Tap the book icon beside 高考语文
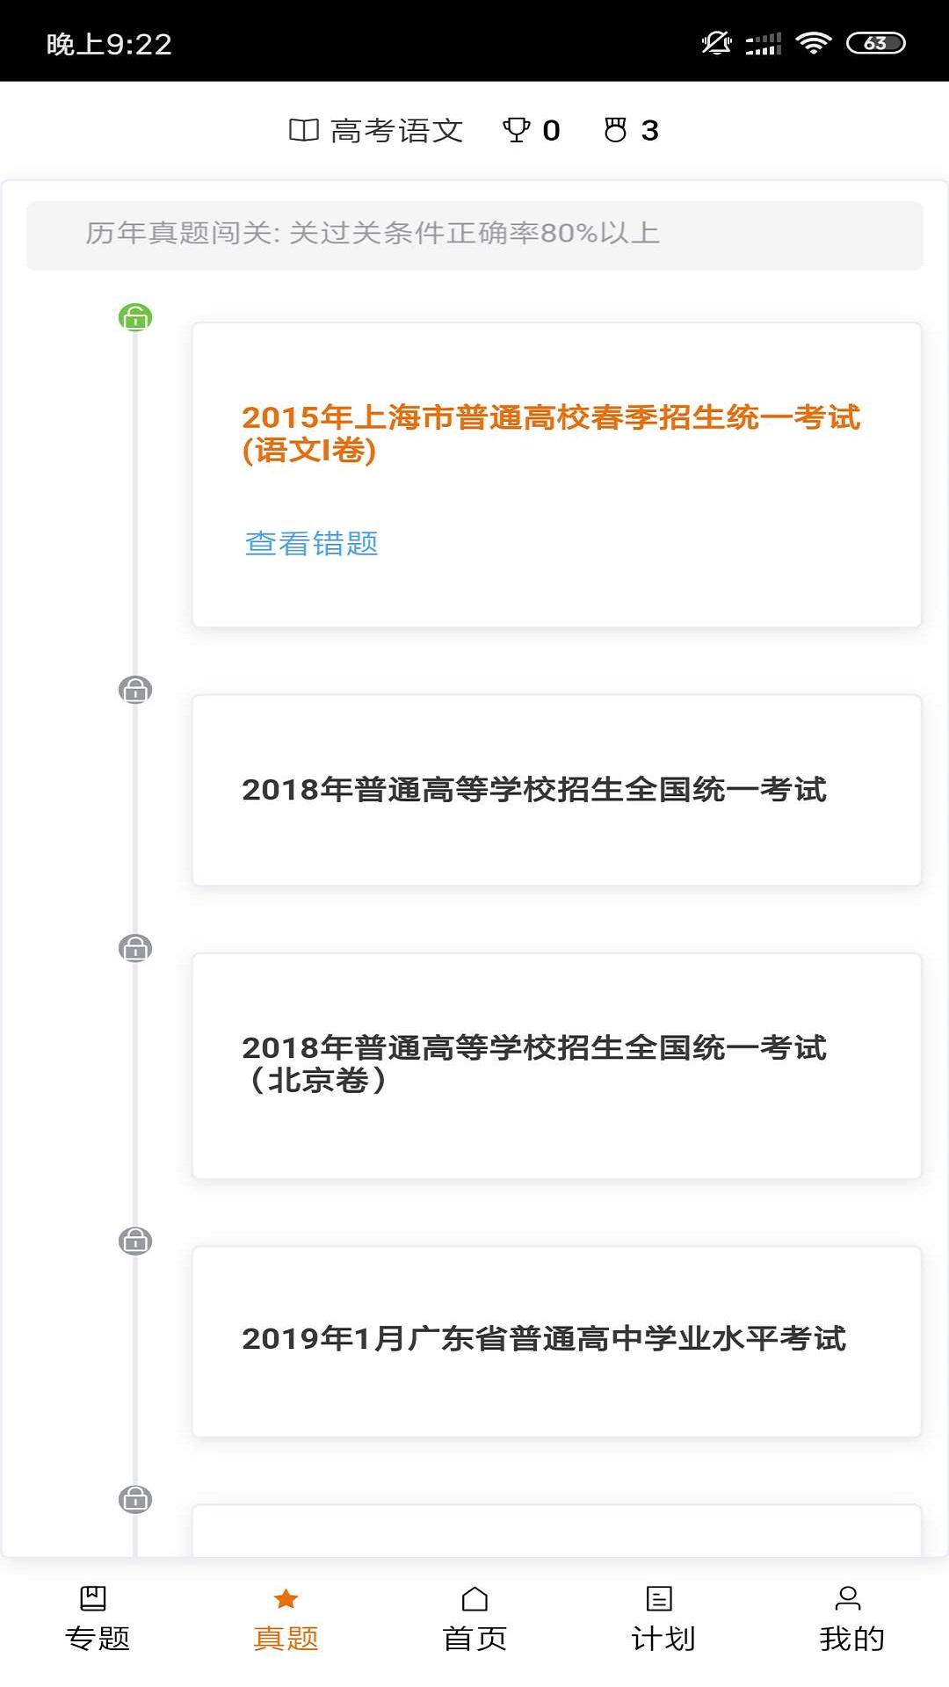Viewport: 949px width, 1687px height. 303,130
